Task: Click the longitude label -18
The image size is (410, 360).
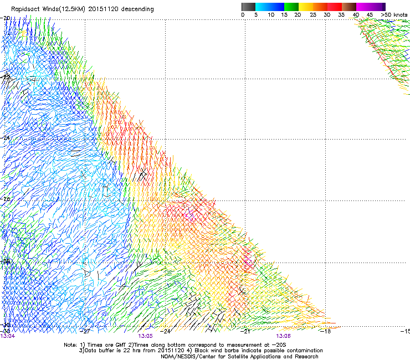Action: tap(325, 331)
